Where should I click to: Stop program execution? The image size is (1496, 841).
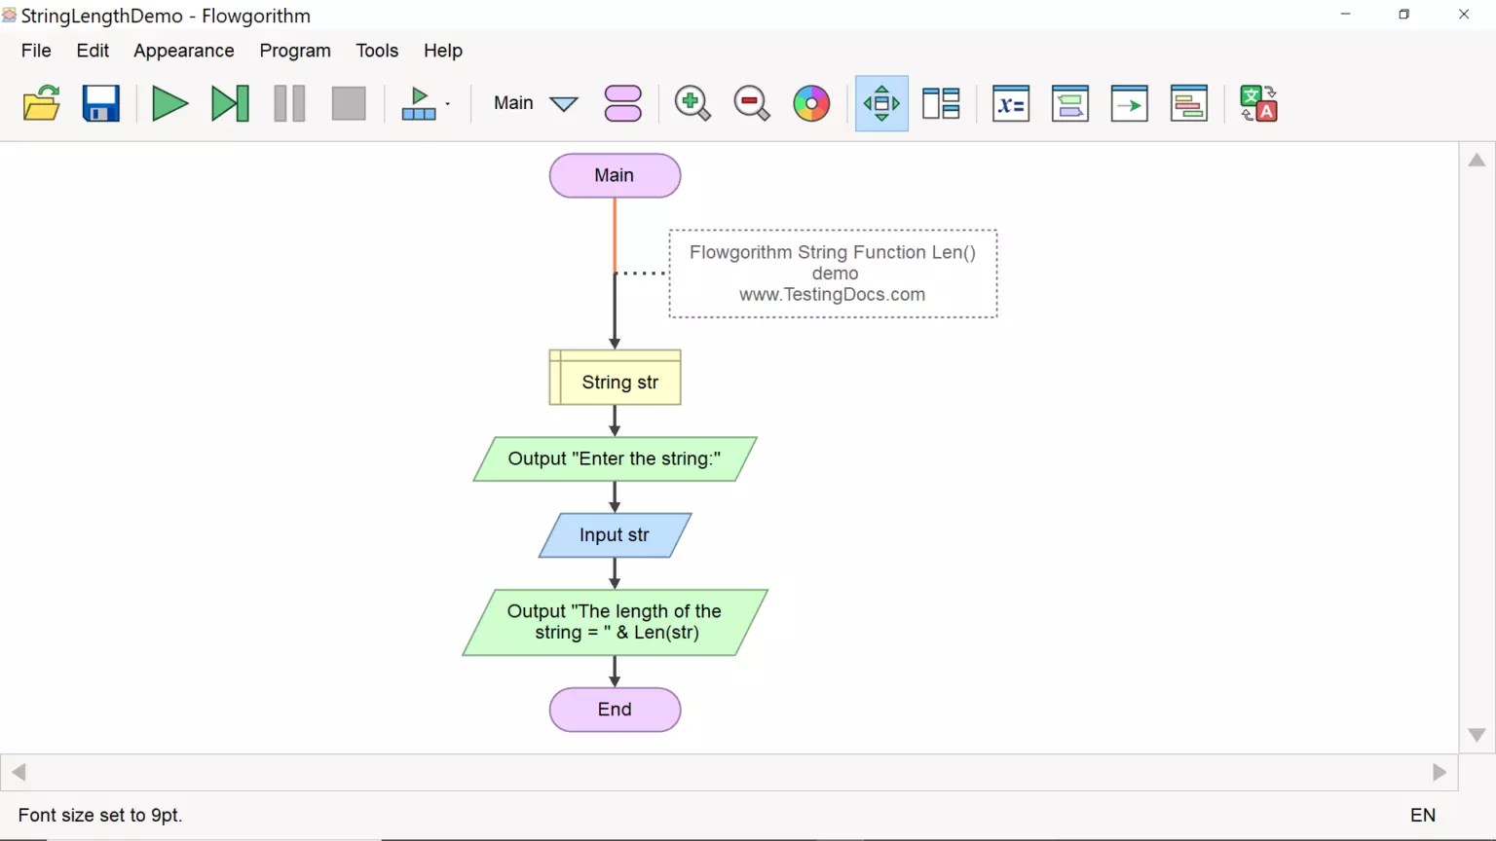[x=348, y=103]
